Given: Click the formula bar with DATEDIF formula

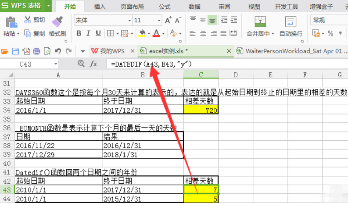Looking at the screenshot, I should click(x=227, y=64).
